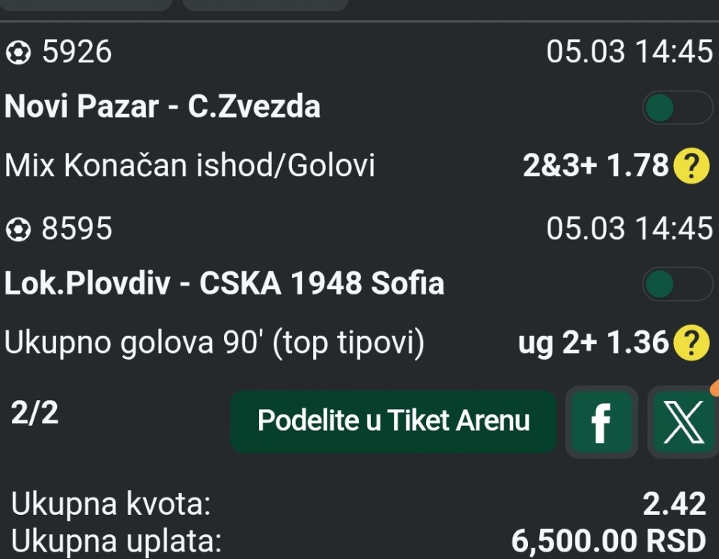Toggle the Lok.Plovdiv - CSKA 1948 Sofia switch
Image resolution: width=719 pixels, height=559 pixels.
click(676, 284)
